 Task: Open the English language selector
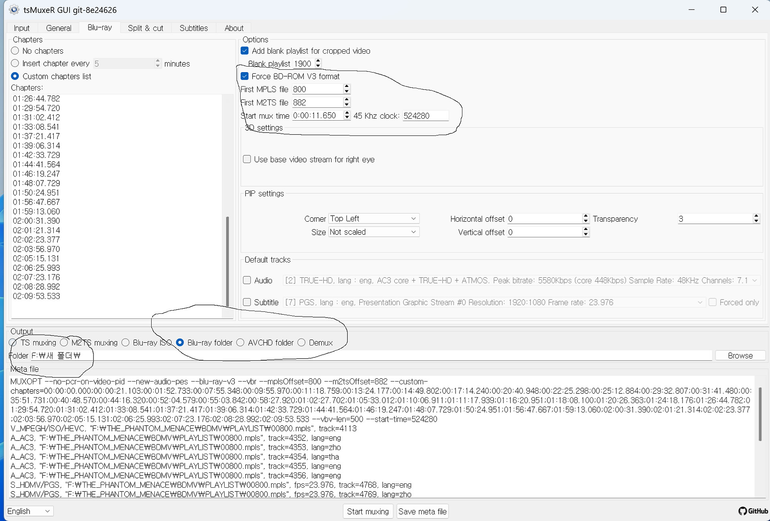point(29,511)
